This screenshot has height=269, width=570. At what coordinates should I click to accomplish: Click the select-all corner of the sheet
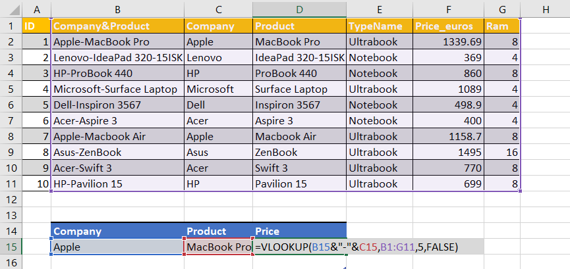point(11,9)
